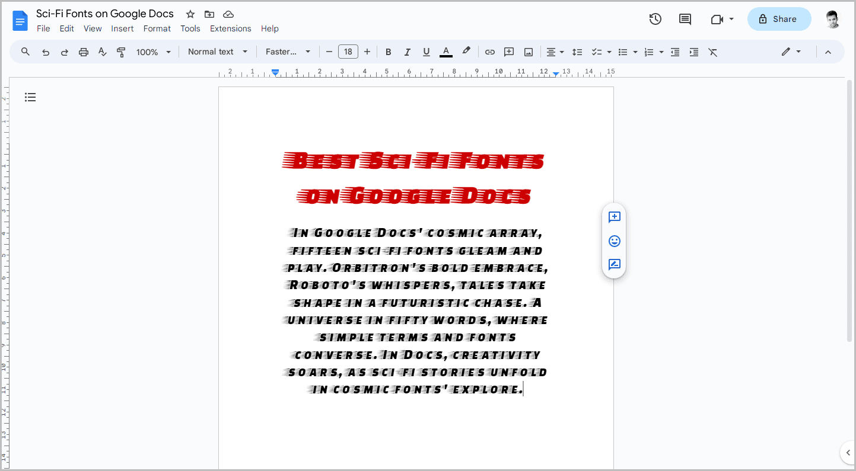Toggle italic formatting on
Screen dimensions: 856x471
407,52
